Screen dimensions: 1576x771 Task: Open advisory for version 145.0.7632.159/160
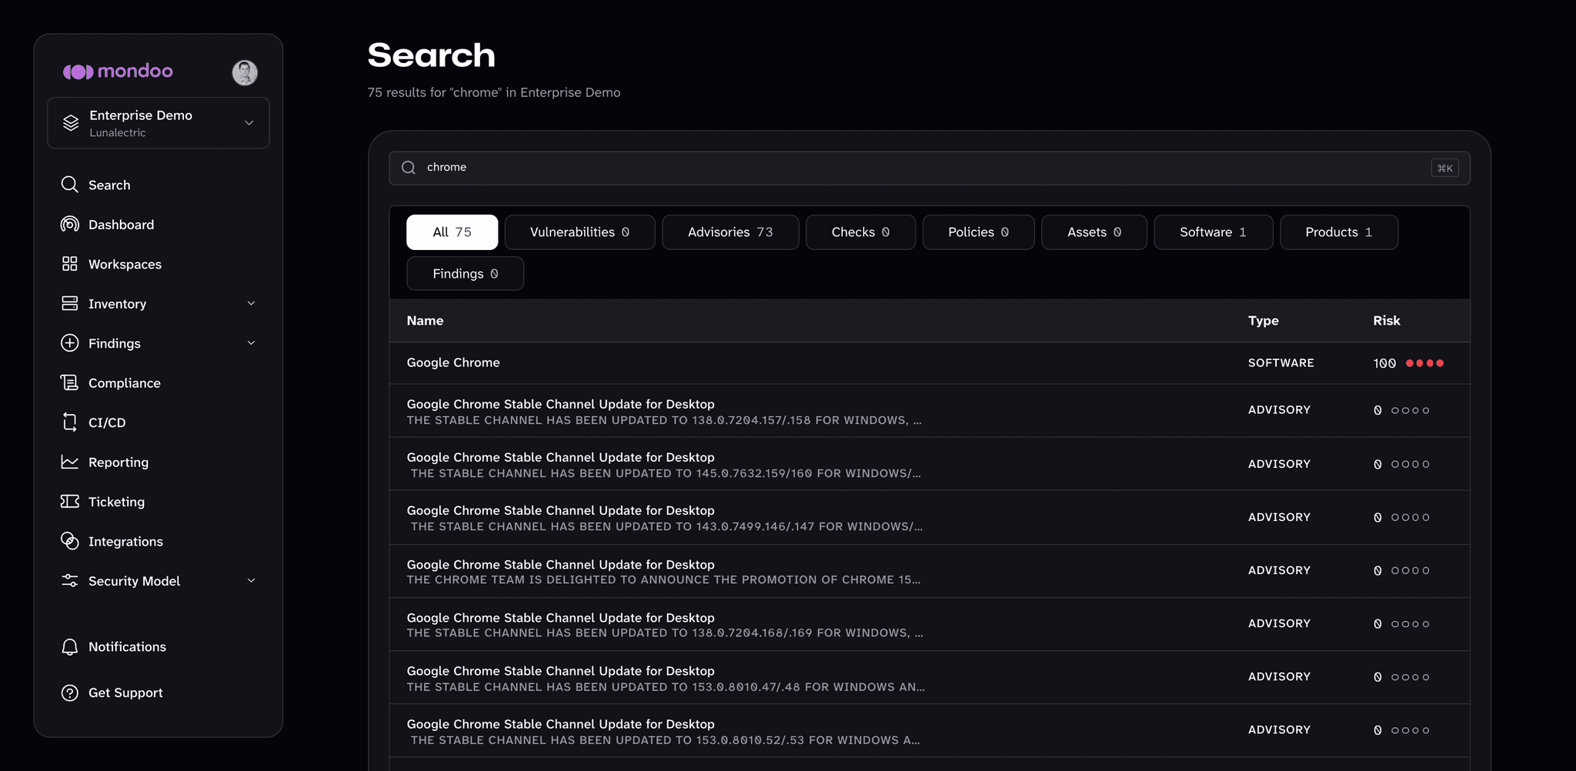pyautogui.click(x=930, y=464)
